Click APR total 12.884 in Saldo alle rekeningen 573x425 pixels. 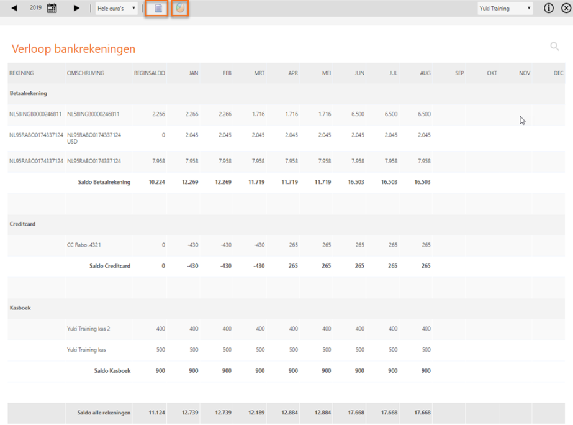click(x=289, y=413)
